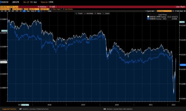186x111 pixels.
Task: Click the small icon right of Local CCY
Action: 50,9
